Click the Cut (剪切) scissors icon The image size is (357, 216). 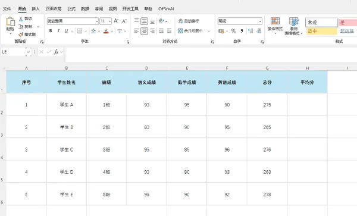pos(21,19)
